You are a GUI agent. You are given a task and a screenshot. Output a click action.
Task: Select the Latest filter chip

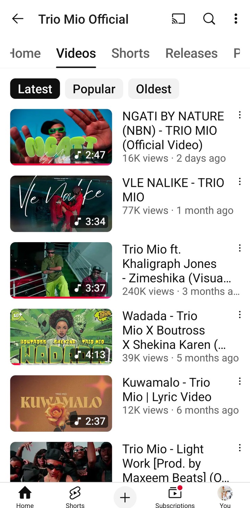pyautogui.click(x=35, y=89)
